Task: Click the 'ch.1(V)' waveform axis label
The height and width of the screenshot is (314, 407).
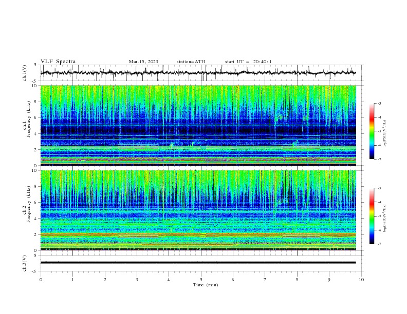Action: pos(25,73)
